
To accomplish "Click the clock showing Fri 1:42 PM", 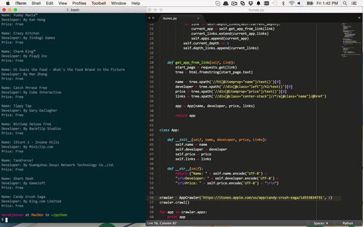I will 327,3.
